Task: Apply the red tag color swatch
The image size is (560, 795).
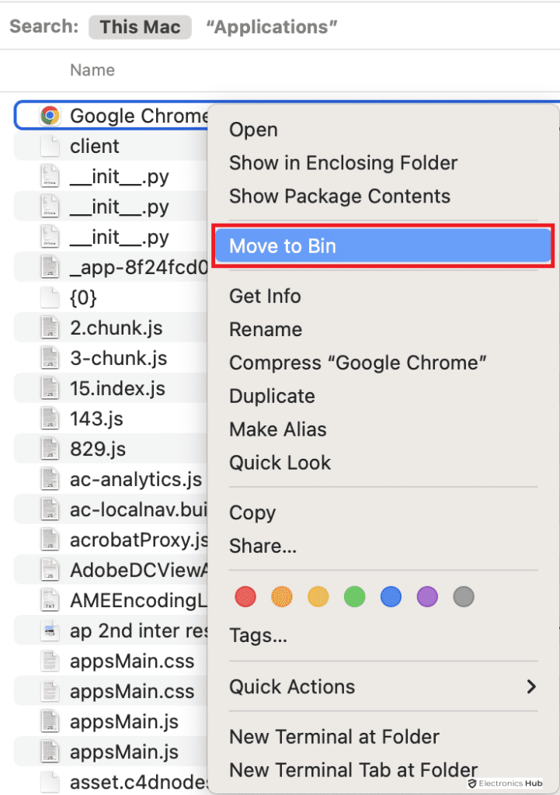Action: (x=245, y=596)
